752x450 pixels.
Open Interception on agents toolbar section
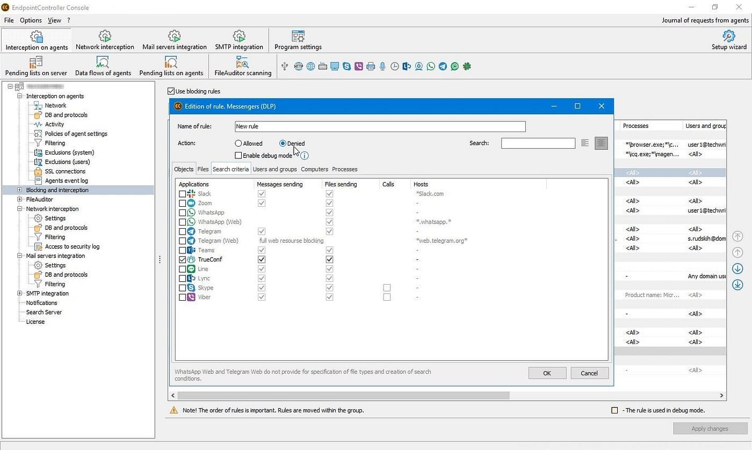(x=37, y=40)
